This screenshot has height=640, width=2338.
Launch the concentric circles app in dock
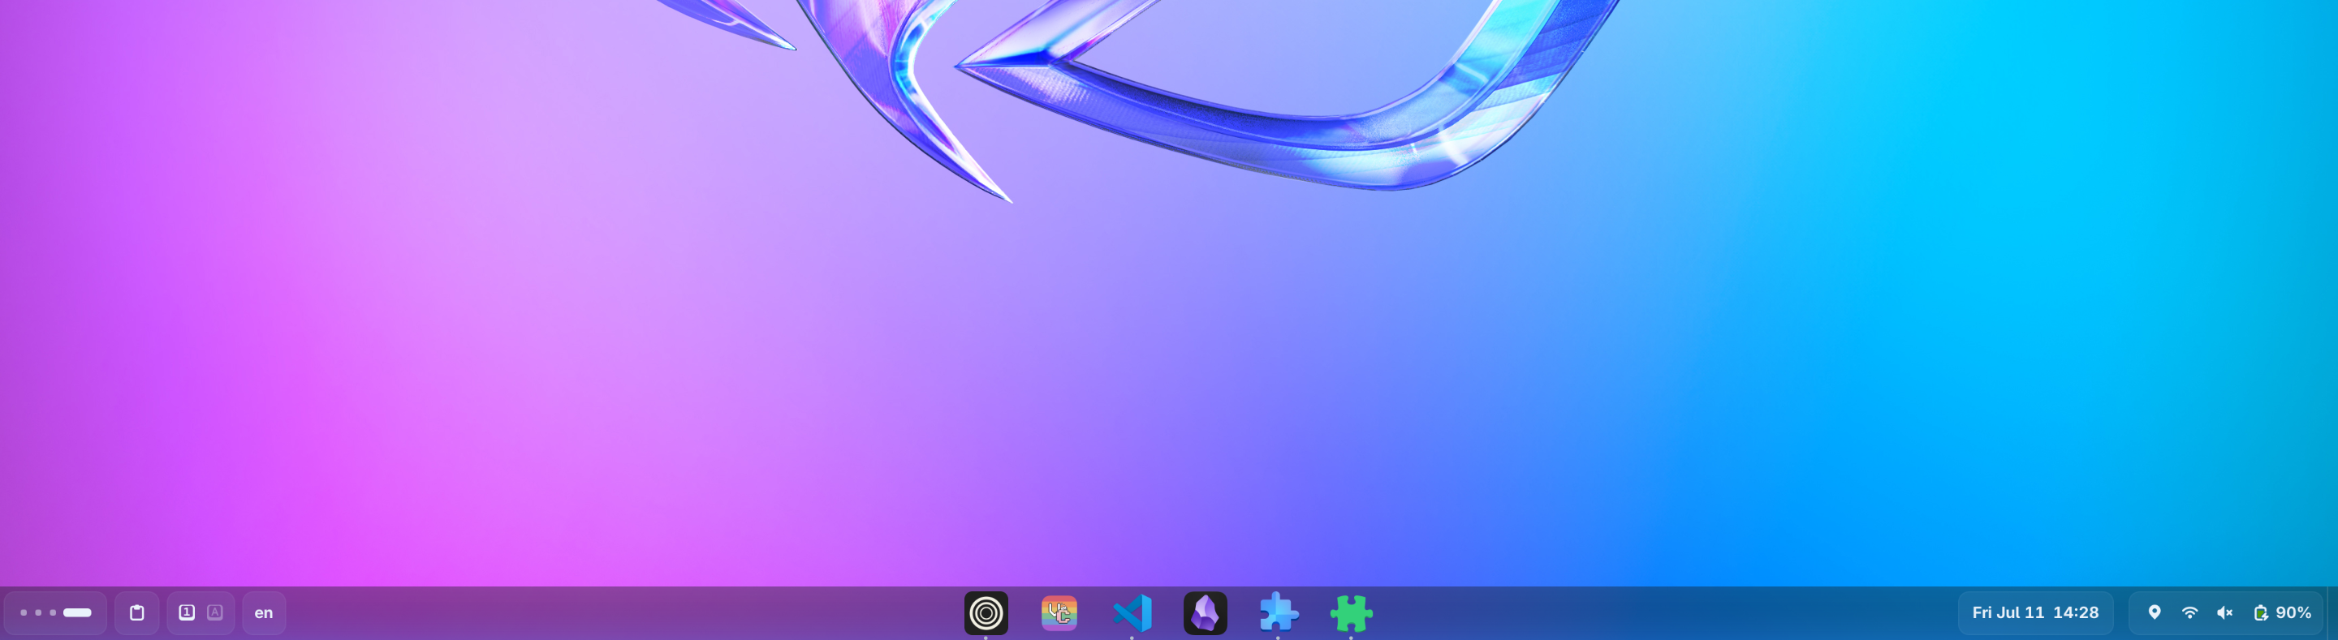coord(986,614)
